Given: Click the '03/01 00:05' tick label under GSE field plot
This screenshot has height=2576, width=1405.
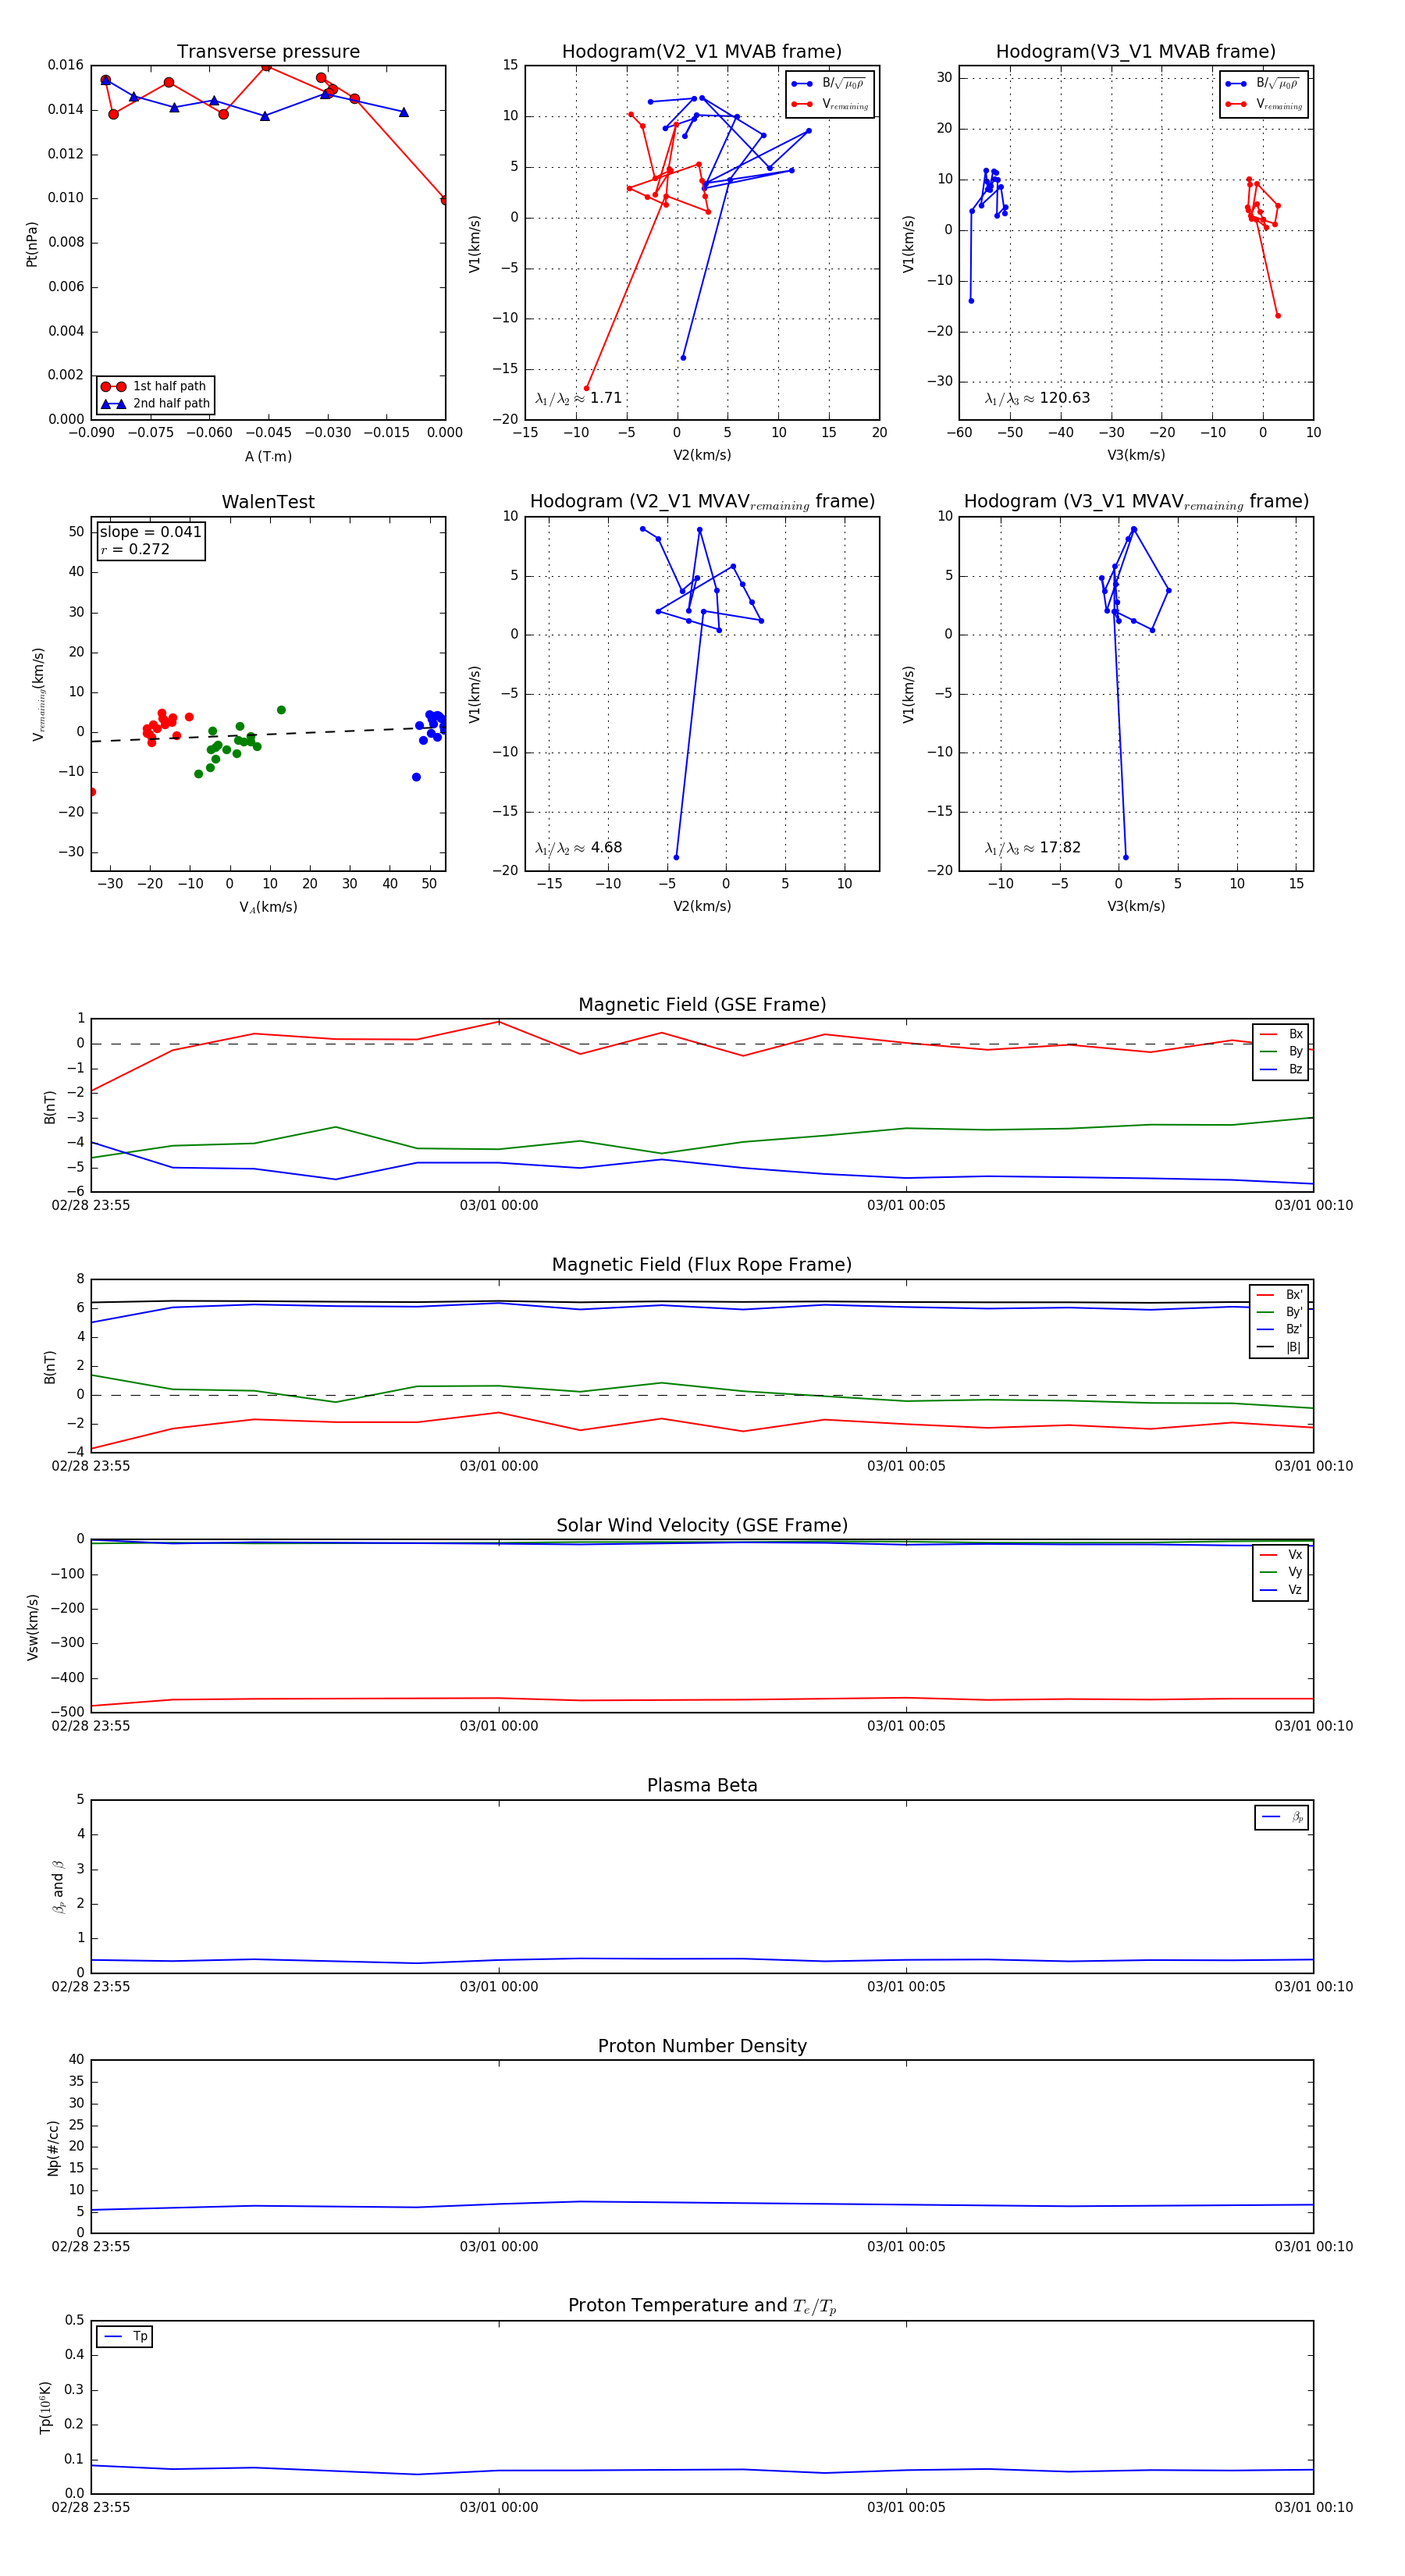Looking at the screenshot, I should [906, 1205].
